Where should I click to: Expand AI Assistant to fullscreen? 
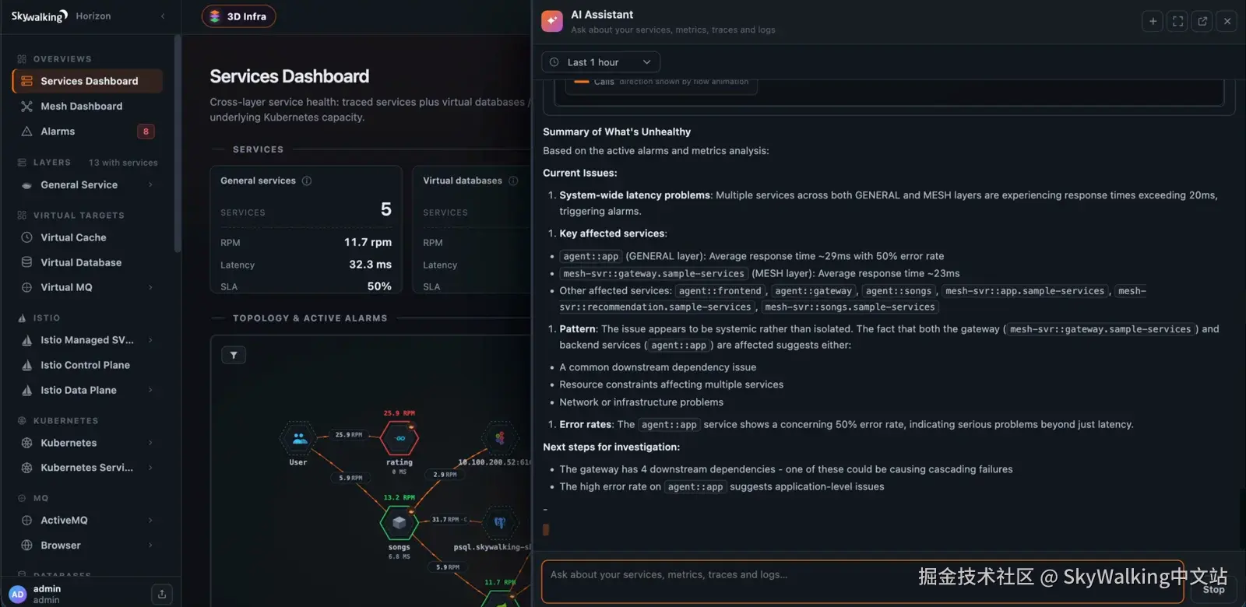(x=1178, y=21)
